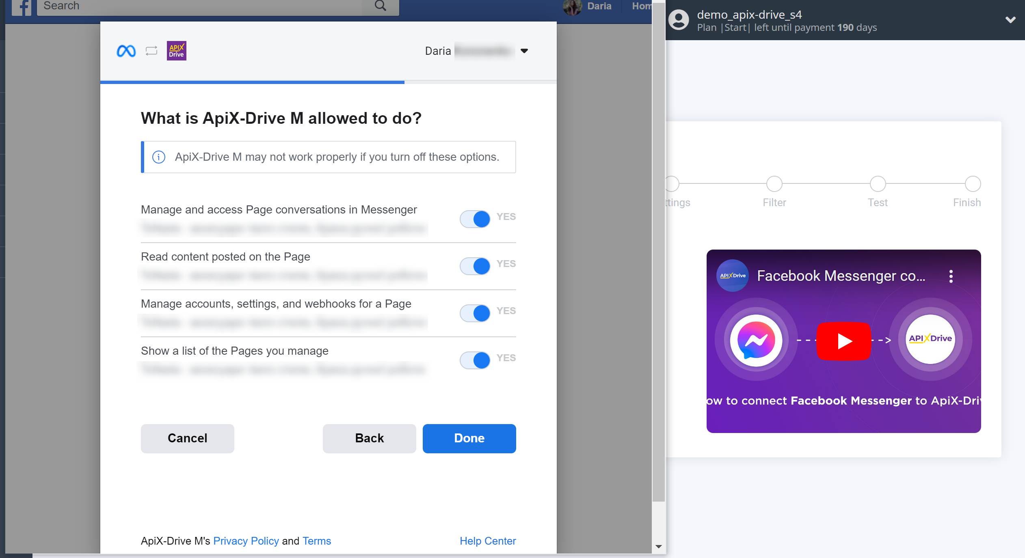Toggle Manage and access Page conversations permission
The height and width of the screenshot is (558, 1025).
(475, 219)
